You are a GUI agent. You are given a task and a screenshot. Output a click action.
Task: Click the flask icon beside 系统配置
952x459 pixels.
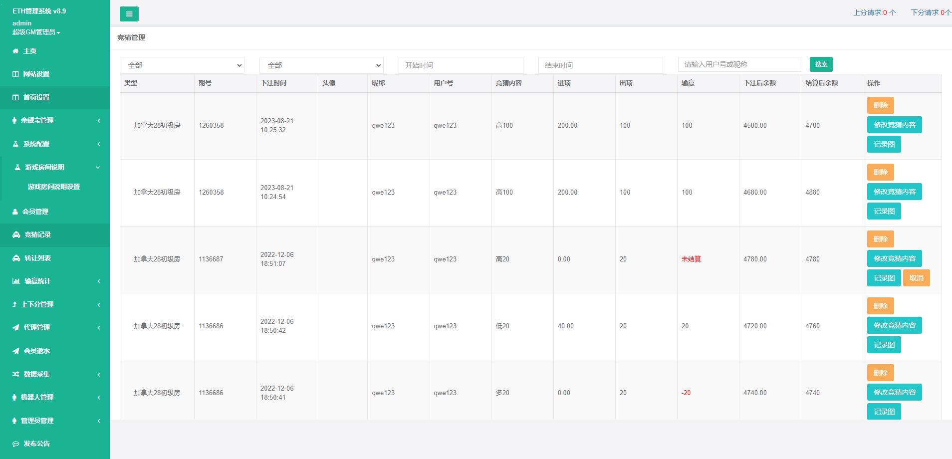pos(15,144)
